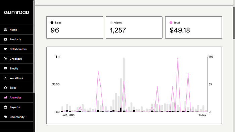Click the black Sales legend dot

point(52,23)
